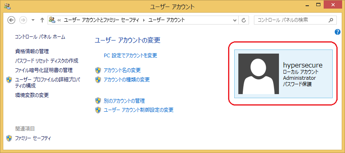Click shield icon beside ユーザー アカウント制御設定の変更
345x153 pixels.
(x=98, y=110)
